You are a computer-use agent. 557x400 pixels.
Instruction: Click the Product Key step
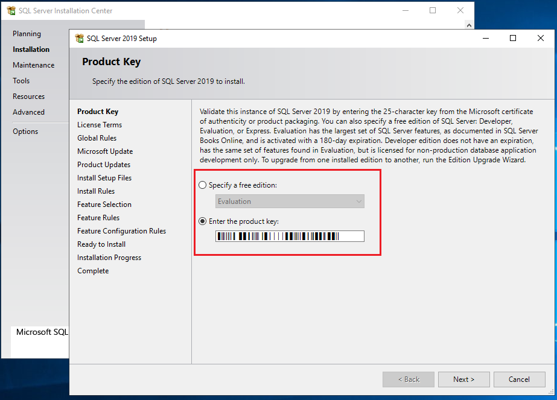point(98,112)
